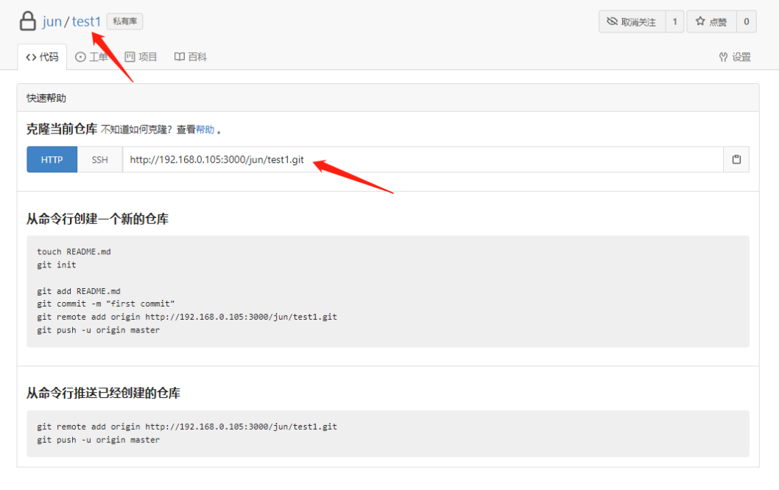Click the issue circle icon on 工单
Viewport: 779px width, 490px height.
(x=80, y=57)
